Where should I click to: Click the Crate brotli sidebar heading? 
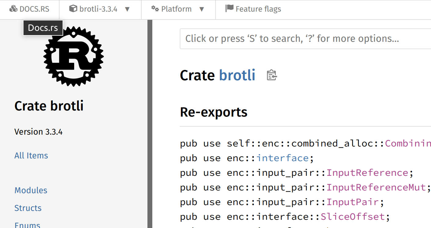[49, 106]
